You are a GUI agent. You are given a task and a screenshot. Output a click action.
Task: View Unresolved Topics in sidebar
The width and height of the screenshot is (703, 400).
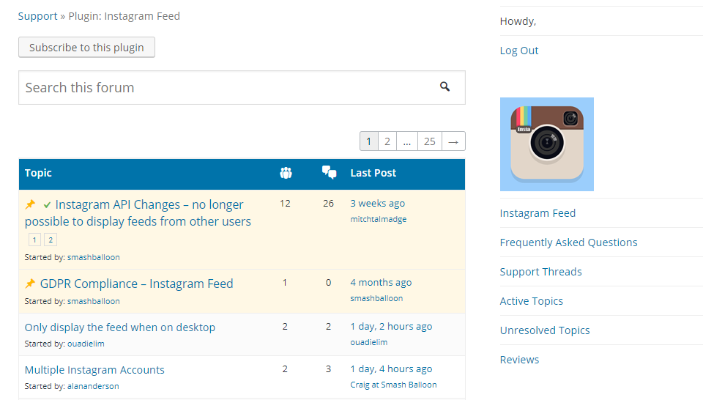[x=544, y=330]
